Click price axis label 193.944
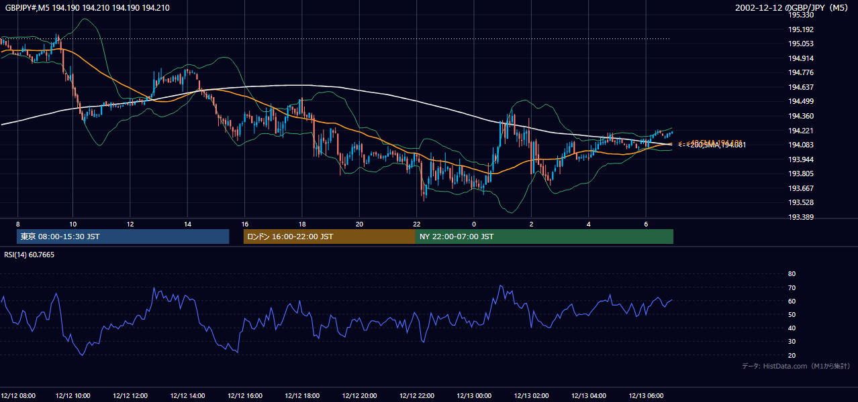This screenshot has width=858, height=402. tap(801, 159)
